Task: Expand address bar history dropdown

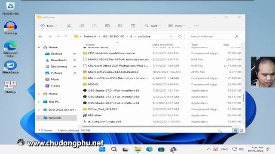Action: pyautogui.click(x=171, y=36)
